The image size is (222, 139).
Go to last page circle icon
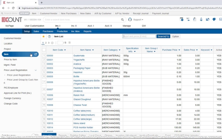click(52, 43)
